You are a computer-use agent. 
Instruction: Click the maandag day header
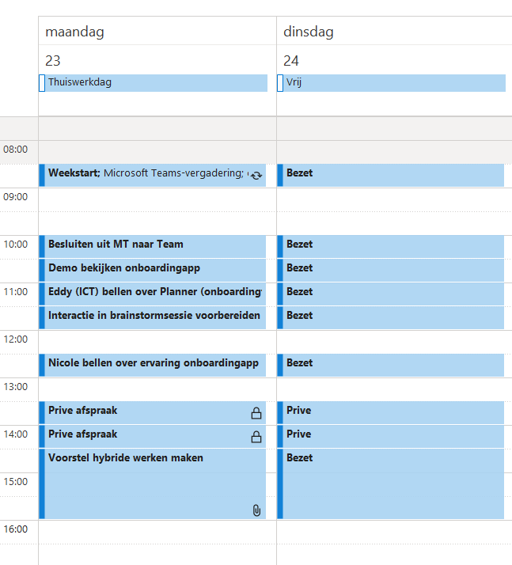[x=74, y=32]
